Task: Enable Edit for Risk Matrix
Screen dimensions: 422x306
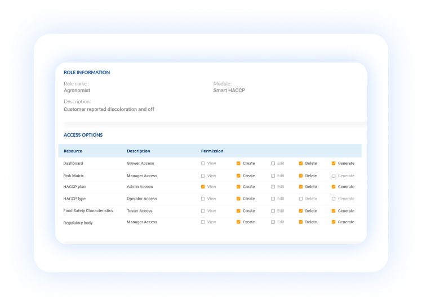Action: tap(273, 175)
